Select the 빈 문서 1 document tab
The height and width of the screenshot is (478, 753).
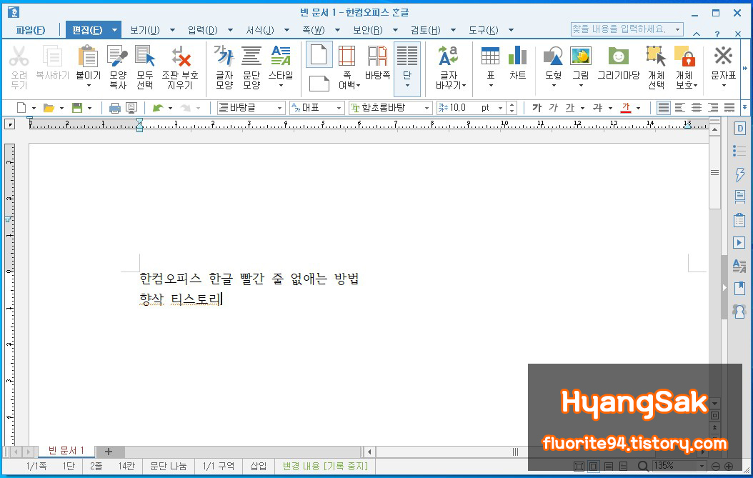coord(66,451)
